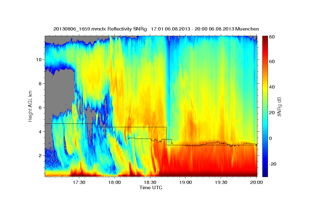The height and width of the screenshot is (212, 318).
Task: Click the colorbar value -20
Action: (x=273, y=164)
